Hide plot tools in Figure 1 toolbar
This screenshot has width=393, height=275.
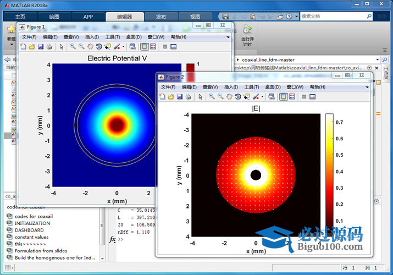pyautogui.click(x=165, y=47)
